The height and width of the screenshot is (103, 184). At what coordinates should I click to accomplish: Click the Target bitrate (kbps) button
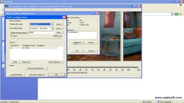pyautogui.click(x=19, y=33)
